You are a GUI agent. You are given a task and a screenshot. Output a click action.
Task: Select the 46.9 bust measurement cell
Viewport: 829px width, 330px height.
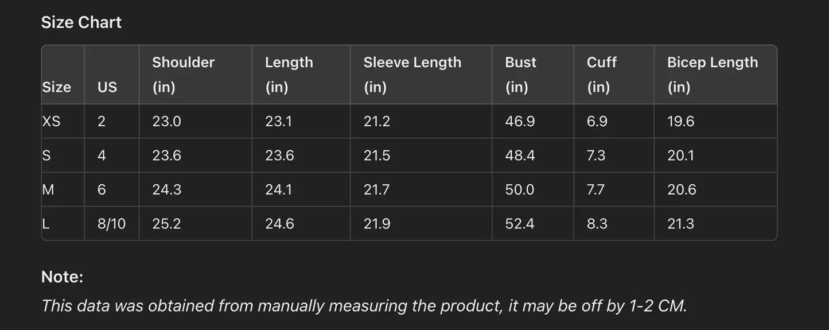pos(520,122)
